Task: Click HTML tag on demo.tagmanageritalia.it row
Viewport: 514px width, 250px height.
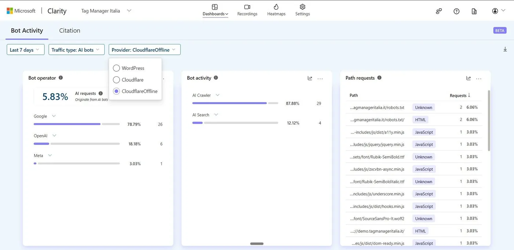Action: pos(420,231)
